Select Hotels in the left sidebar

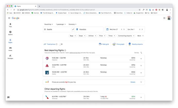click(x=10, y=49)
